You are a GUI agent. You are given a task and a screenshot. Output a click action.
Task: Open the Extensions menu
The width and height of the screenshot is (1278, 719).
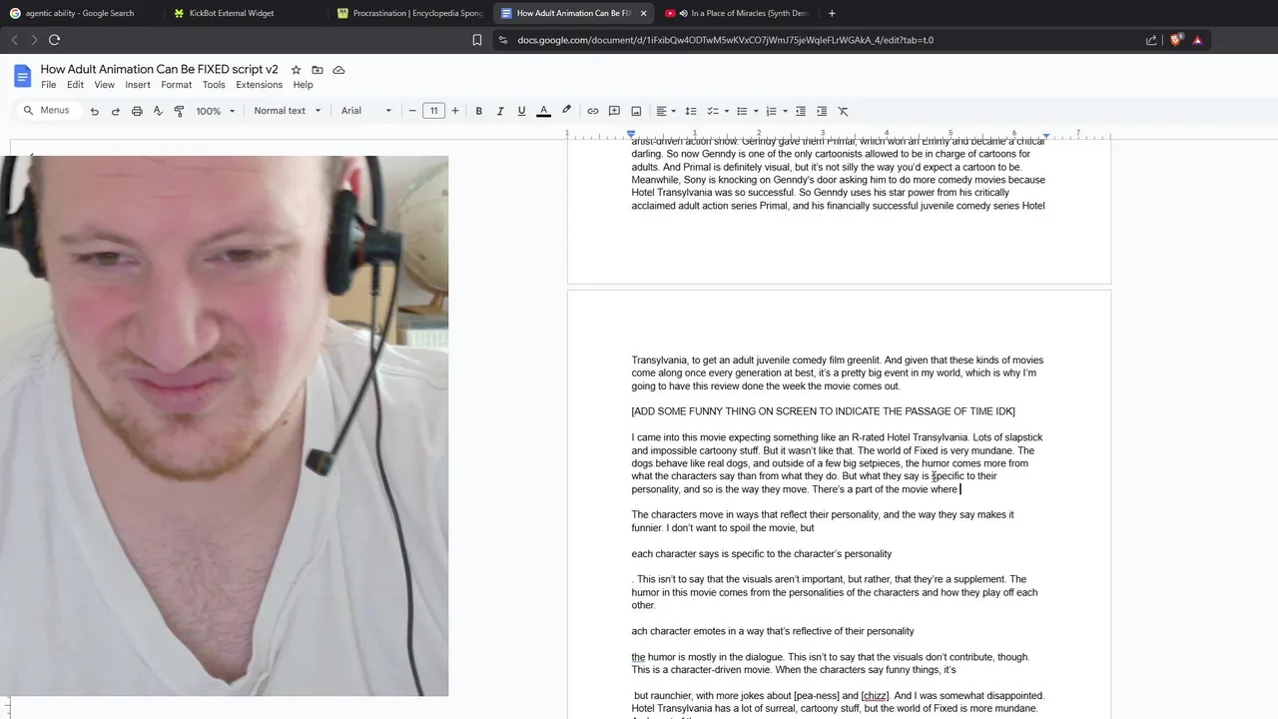click(x=260, y=85)
